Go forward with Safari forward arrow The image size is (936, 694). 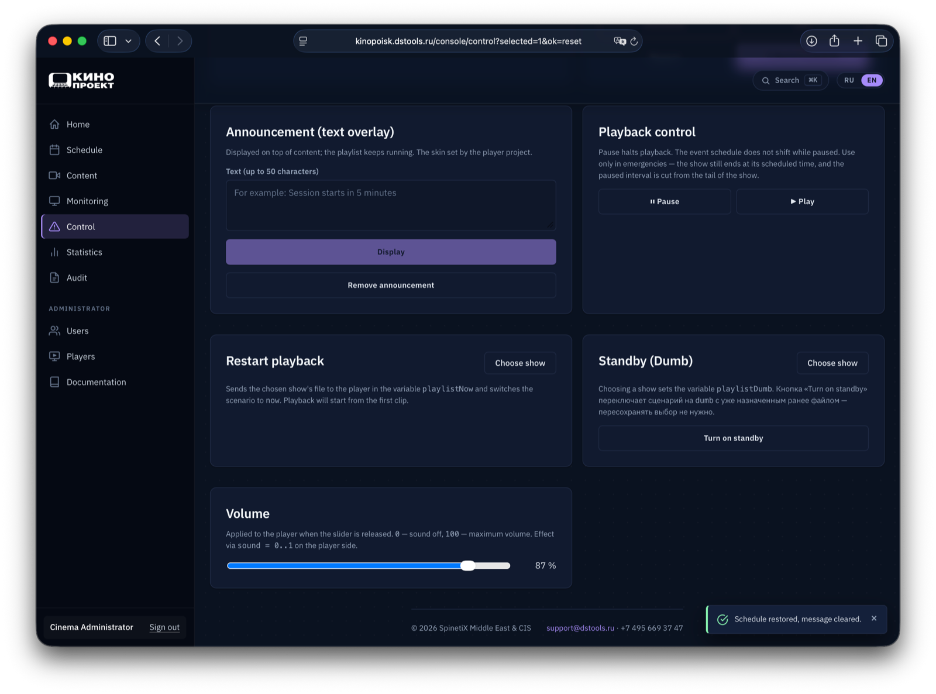[x=180, y=41]
